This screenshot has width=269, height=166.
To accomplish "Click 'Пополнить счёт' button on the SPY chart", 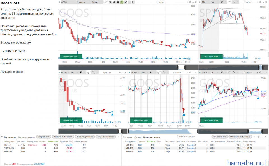I will [211, 56].
